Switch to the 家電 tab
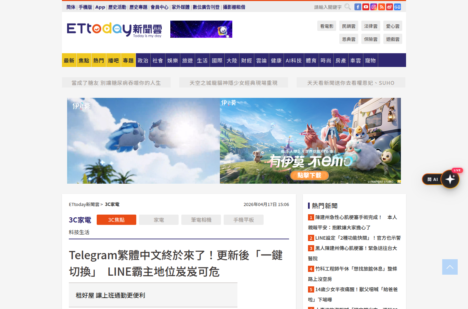 tap(159, 220)
